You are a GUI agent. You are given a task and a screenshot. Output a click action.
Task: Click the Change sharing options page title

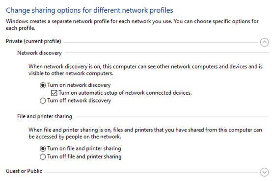coord(89,10)
